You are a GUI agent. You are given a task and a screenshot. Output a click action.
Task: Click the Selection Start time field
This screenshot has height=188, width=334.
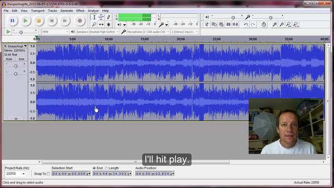coord(71,174)
